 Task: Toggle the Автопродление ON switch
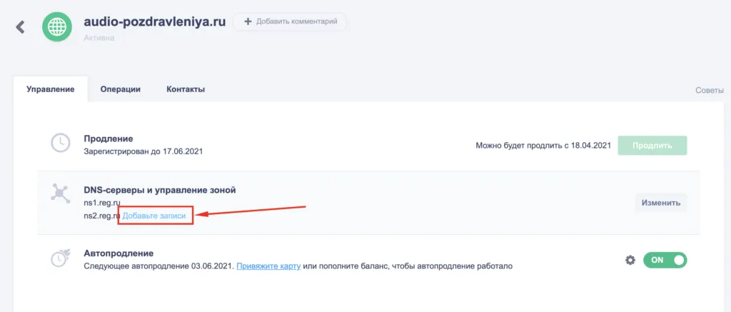point(665,260)
